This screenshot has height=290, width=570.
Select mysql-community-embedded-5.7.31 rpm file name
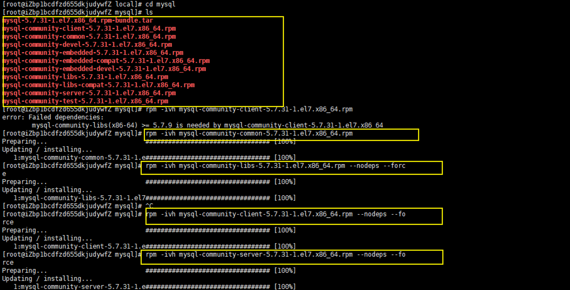click(93, 53)
